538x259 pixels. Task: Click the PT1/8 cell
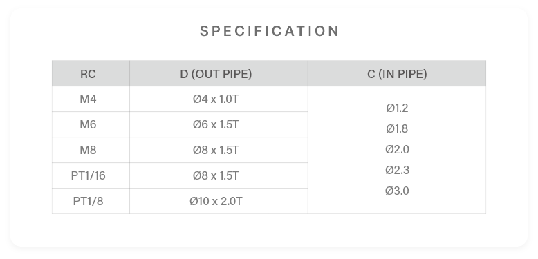(x=91, y=201)
